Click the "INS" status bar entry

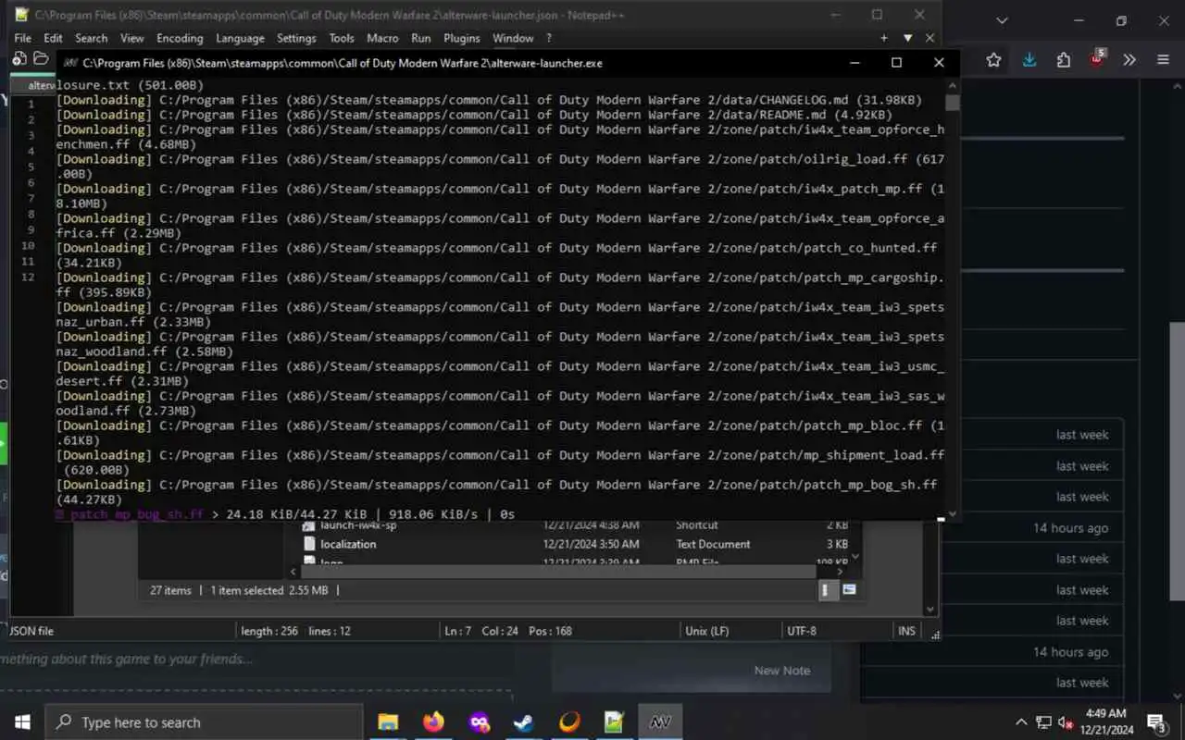pos(906,631)
